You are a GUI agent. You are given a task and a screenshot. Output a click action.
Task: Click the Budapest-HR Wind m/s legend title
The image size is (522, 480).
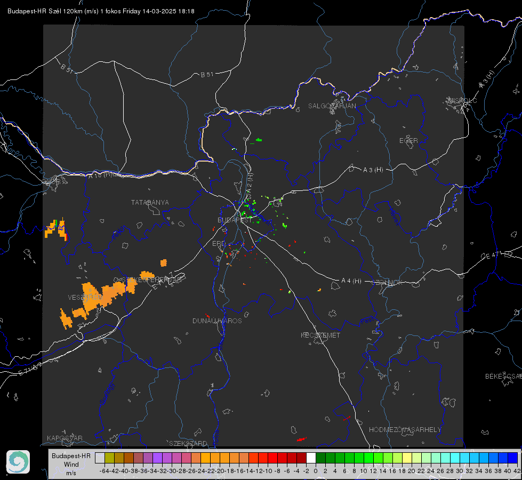click(x=71, y=465)
